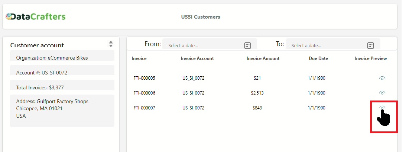Open the From date calendar picker icon
This screenshot has width=409, height=153.
click(x=247, y=45)
